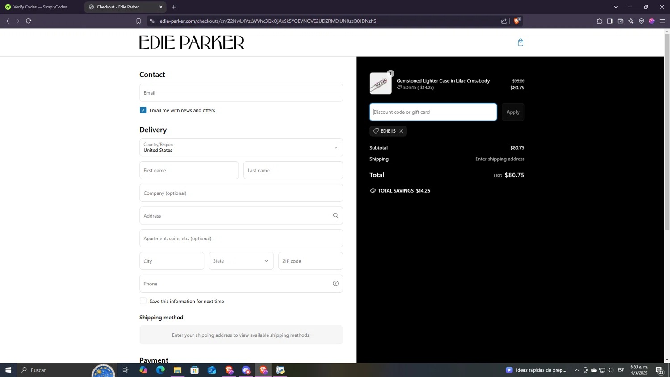Open the Windows Start menu

tap(8, 370)
